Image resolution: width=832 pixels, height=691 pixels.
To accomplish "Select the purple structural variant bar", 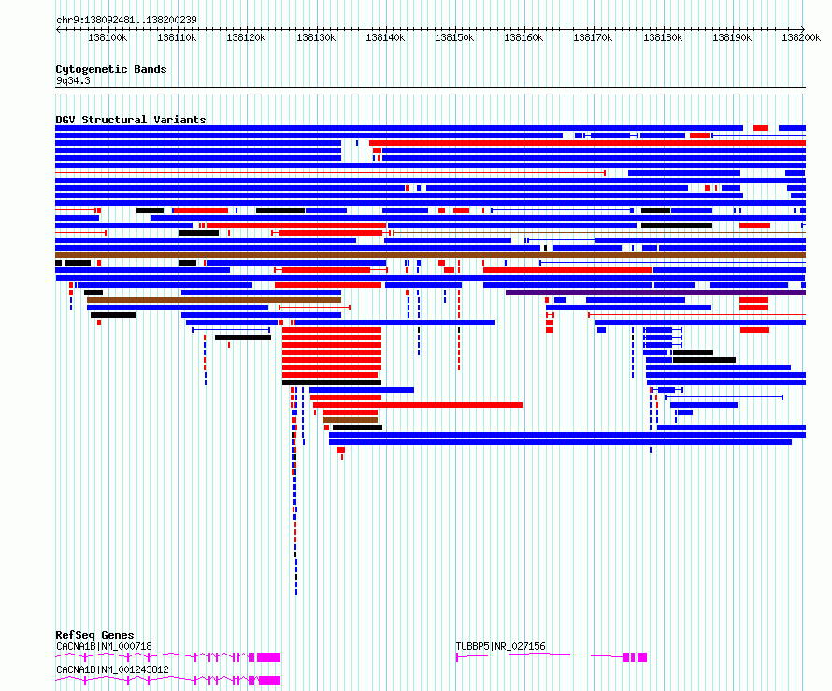I will 656,293.
